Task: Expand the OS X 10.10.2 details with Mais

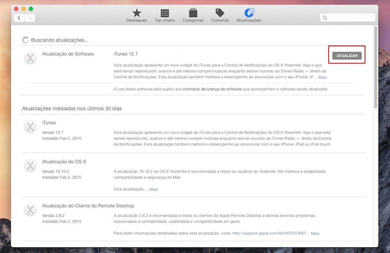Action: point(153,189)
